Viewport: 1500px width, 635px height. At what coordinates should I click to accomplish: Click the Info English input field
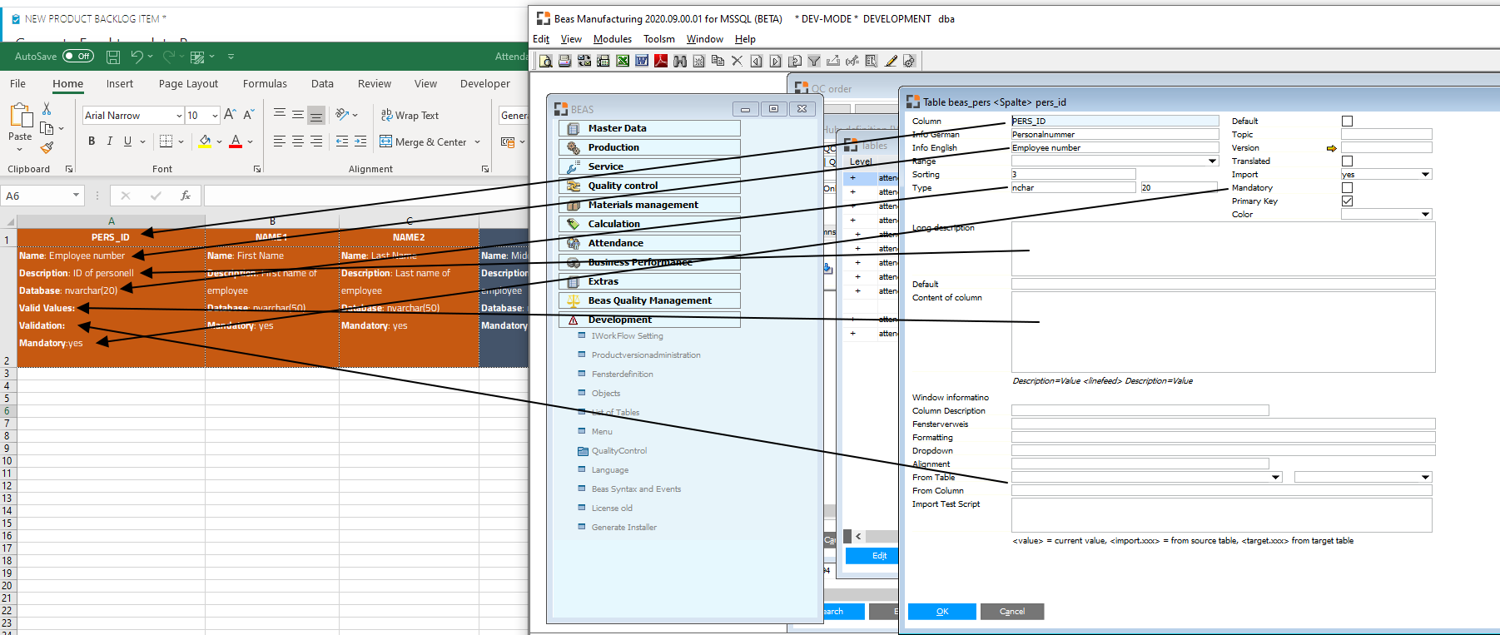1114,148
